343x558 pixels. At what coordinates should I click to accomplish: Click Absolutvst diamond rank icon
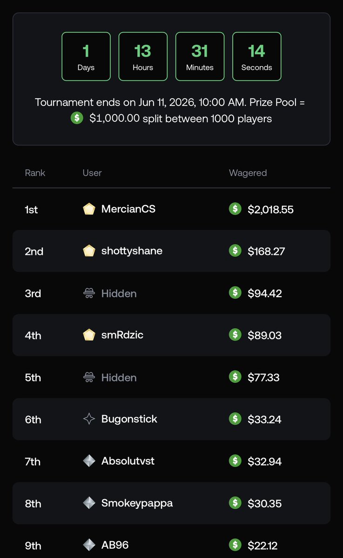click(89, 461)
